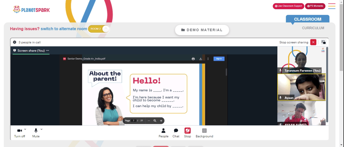The image size is (344, 147).
Task: Click the red Stop sharing control
Action: pos(187,133)
